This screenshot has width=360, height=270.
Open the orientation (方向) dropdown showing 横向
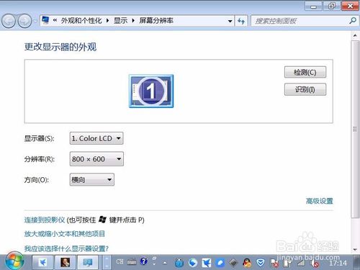point(92,179)
